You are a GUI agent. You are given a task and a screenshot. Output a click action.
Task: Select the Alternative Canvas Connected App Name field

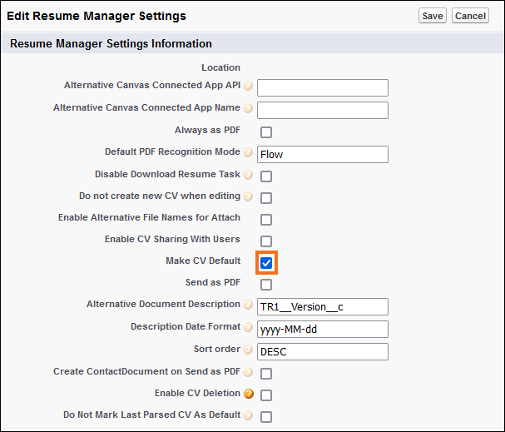tap(323, 110)
